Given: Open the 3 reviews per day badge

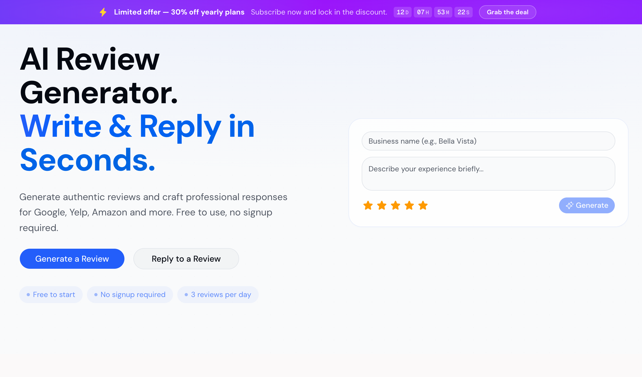Looking at the screenshot, I should [218, 294].
